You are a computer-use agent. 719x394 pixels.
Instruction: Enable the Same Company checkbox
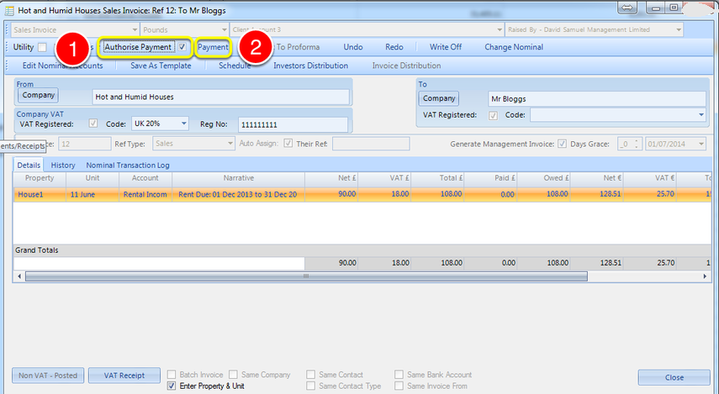[x=234, y=375]
